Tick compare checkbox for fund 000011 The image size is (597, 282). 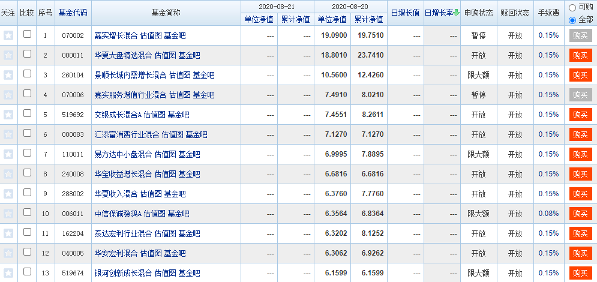(x=27, y=54)
